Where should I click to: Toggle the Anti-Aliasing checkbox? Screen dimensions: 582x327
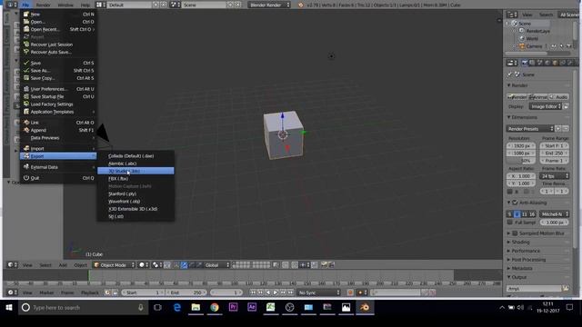pyautogui.click(x=515, y=203)
